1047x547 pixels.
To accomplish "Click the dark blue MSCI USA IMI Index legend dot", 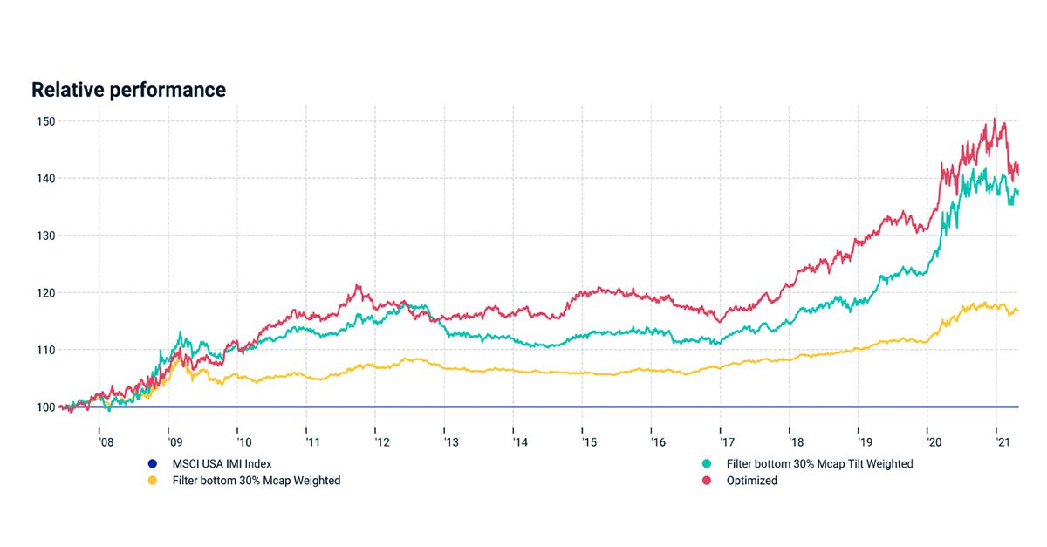I will tap(152, 464).
